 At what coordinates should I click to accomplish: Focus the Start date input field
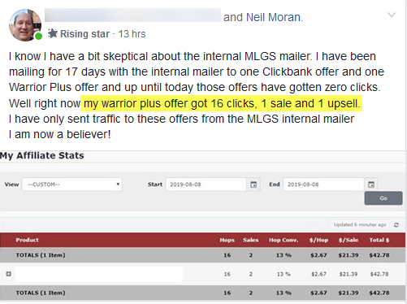click(x=206, y=185)
